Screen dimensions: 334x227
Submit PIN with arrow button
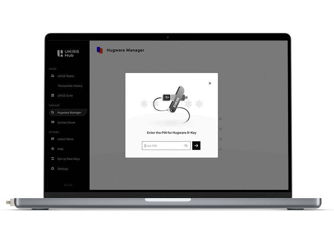click(196, 145)
